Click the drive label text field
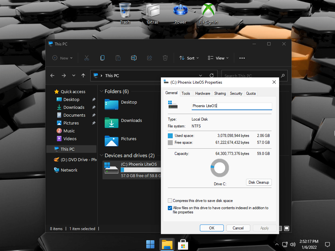Viewport: 335px width, 251px height. (x=232, y=106)
